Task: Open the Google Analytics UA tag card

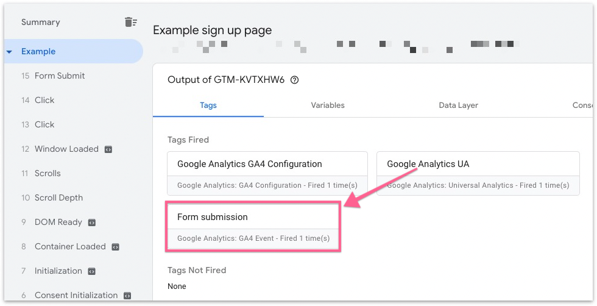Action: (478, 173)
